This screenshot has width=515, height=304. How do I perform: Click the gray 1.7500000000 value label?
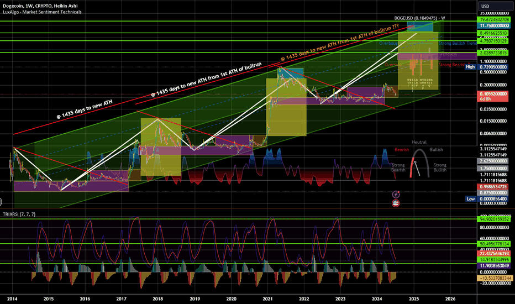pyautogui.click(x=493, y=169)
